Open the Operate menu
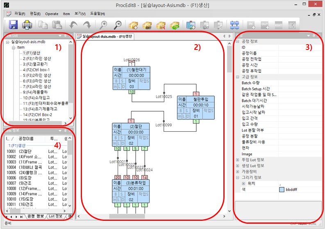The width and height of the screenshot is (325, 229). (x=52, y=14)
